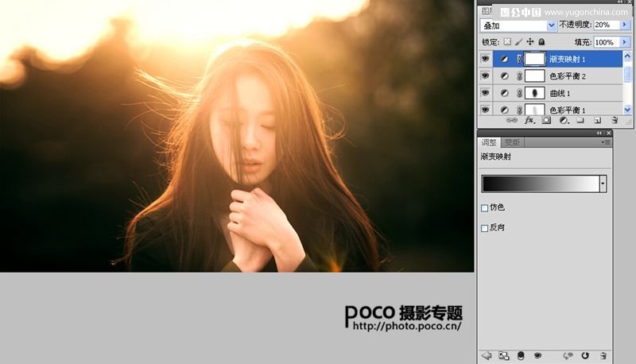The image size is (636, 364).
Task: Open the blend mode dropdown 叠加
Action: click(x=518, y=25)
